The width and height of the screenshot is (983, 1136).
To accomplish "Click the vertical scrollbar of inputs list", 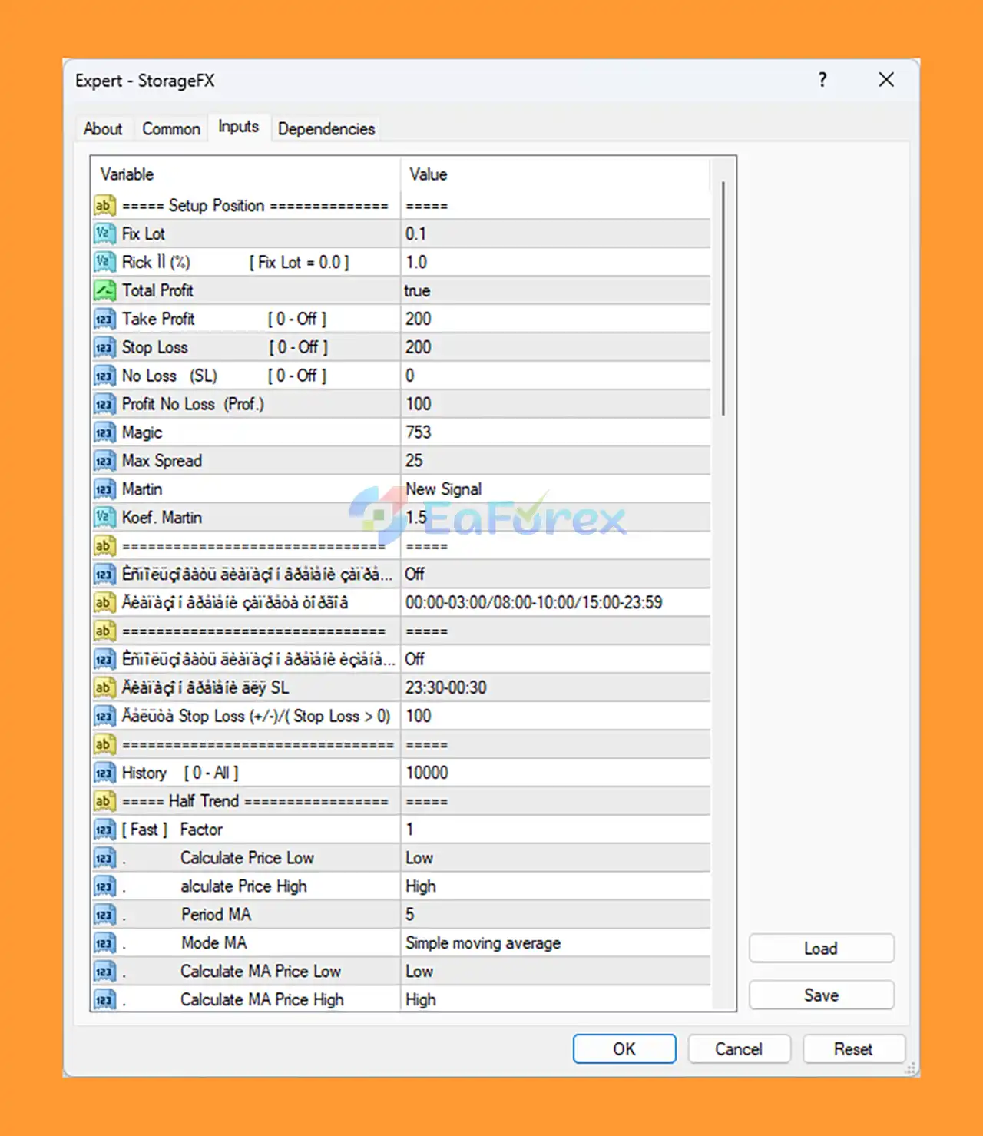I will [x=723, y=298].
